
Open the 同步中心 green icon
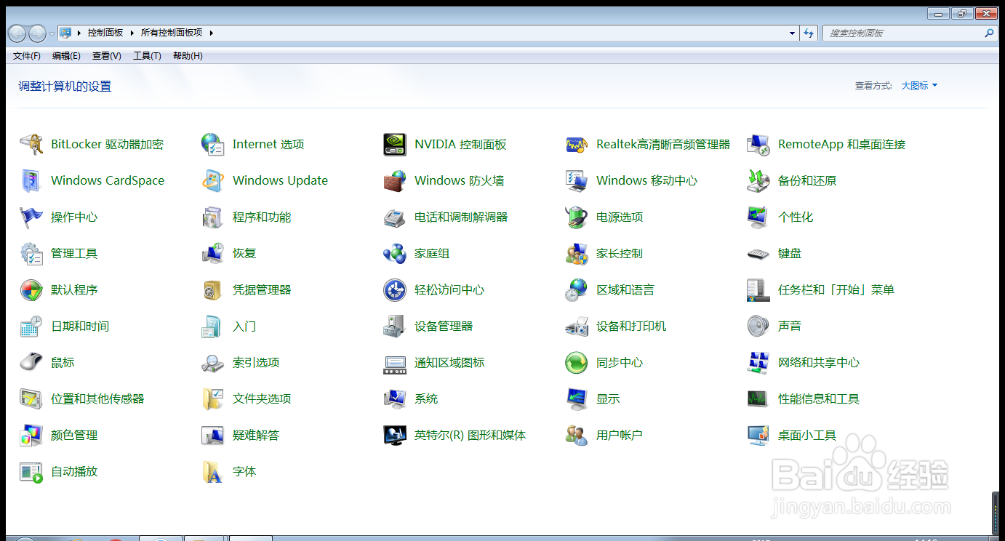(x=577, y=362)
